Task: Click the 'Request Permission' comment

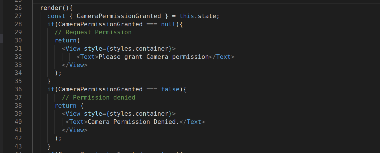Action: pos(93,32)
